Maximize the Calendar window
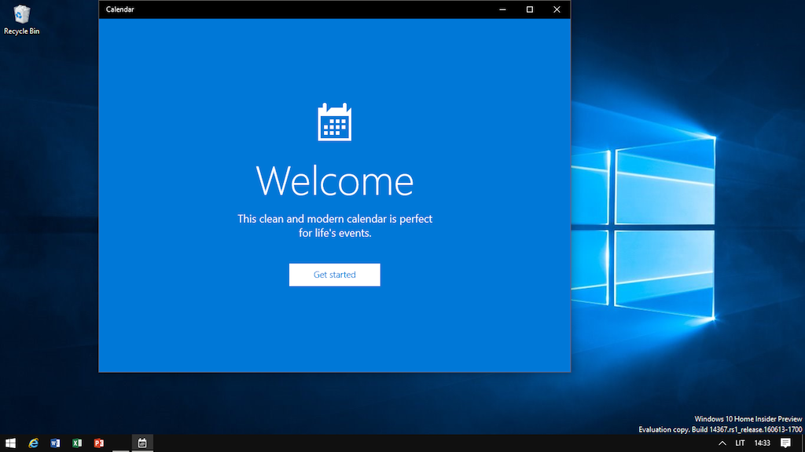 point(529,9)
